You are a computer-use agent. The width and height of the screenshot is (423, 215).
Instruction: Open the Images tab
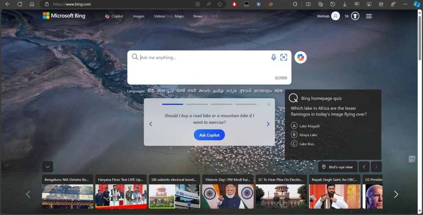point(139,16)
